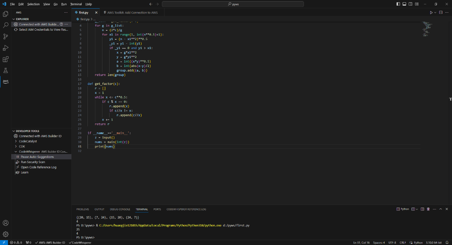This screenshot has height=245, width=452.
Task: Open the Go menu
Action: pos(55,4)
